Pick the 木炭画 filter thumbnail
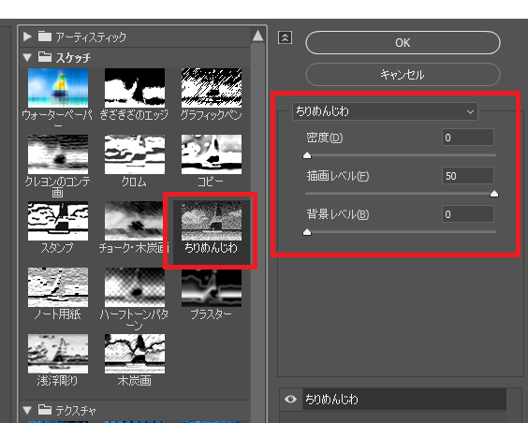 (135, 354)
